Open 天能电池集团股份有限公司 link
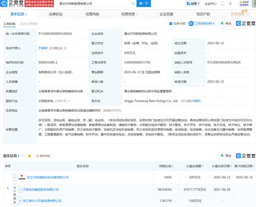The width and height of the screenshot is (256, 207). tap(41, 189)
